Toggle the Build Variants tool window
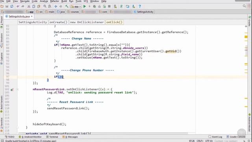Viewport: 252px width, 142px height. [2, 104]
